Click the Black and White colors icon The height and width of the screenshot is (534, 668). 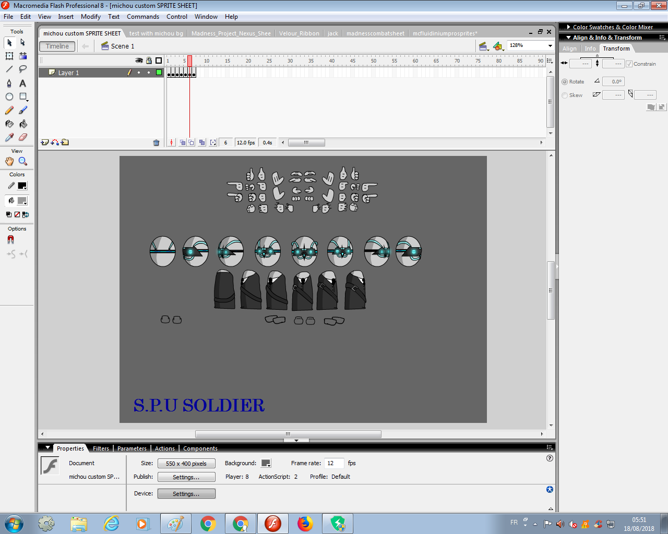[x=9, y=214]
